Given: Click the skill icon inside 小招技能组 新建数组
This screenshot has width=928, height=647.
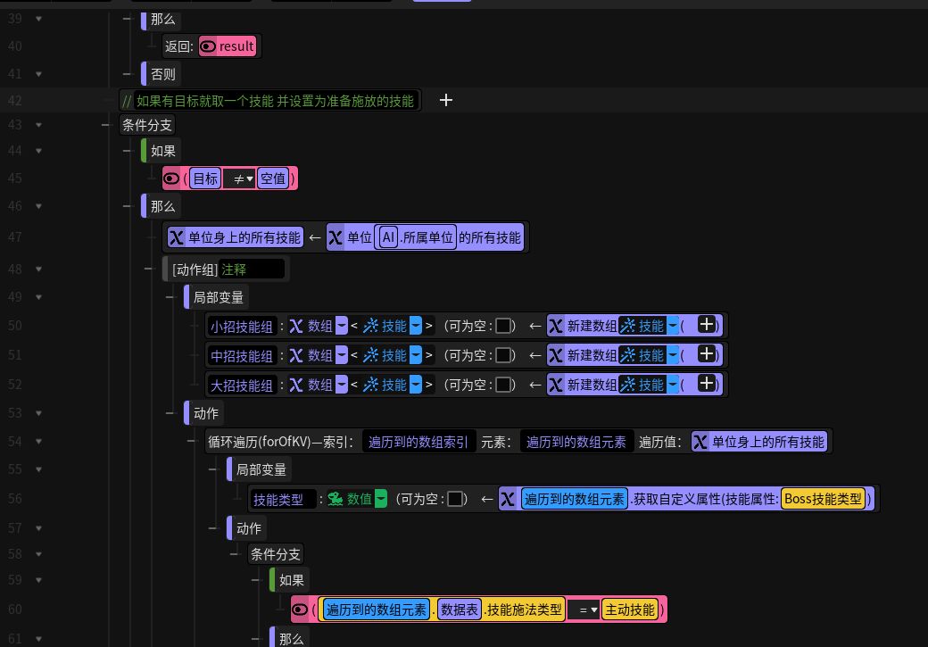Looking at the screenshot, I should coord(627,326).
